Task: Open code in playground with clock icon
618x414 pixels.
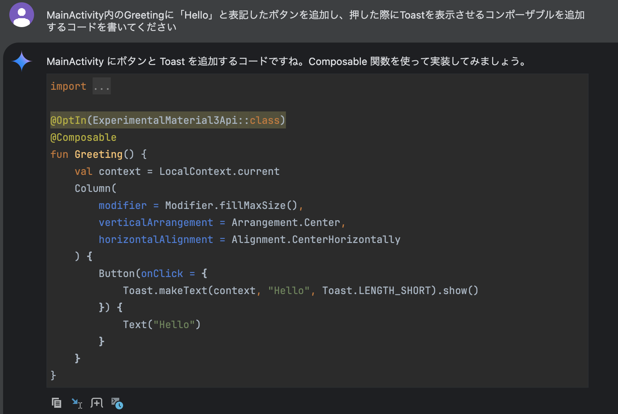Action: [x=117, y=403]
